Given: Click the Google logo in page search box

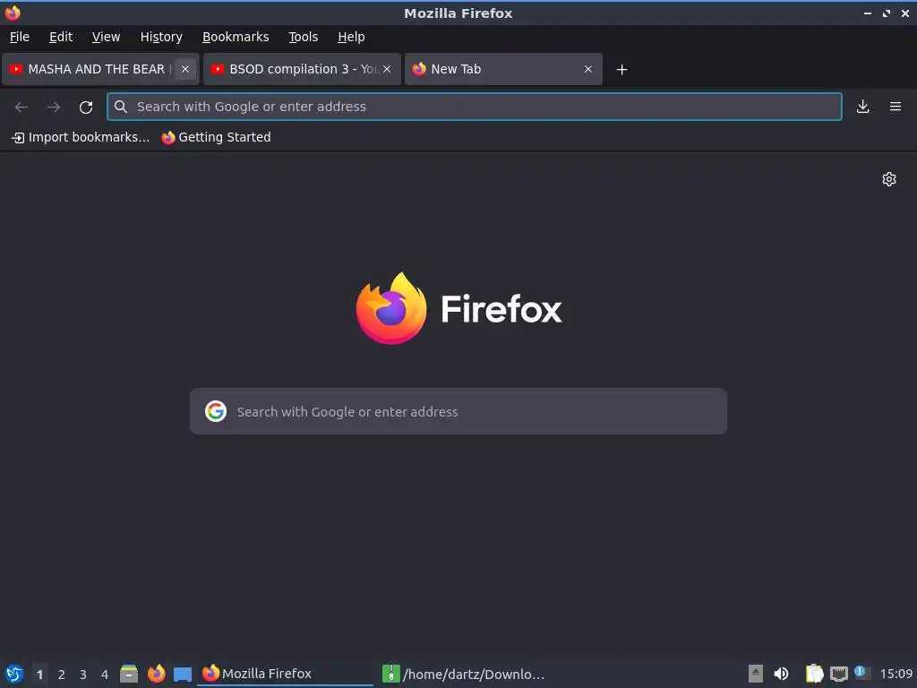Looking at the screenshot, I should click(x=216, y=411).
